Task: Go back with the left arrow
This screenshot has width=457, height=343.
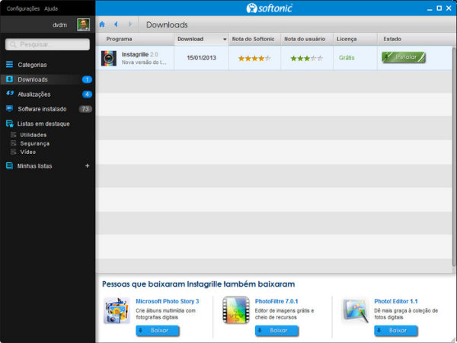Action: click(116, 24)
